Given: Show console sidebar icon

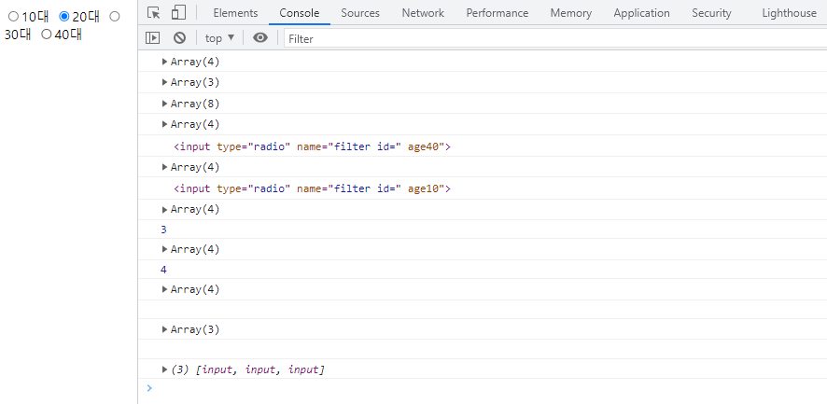Looking at the screenshot, I should (x=152, y=38).
